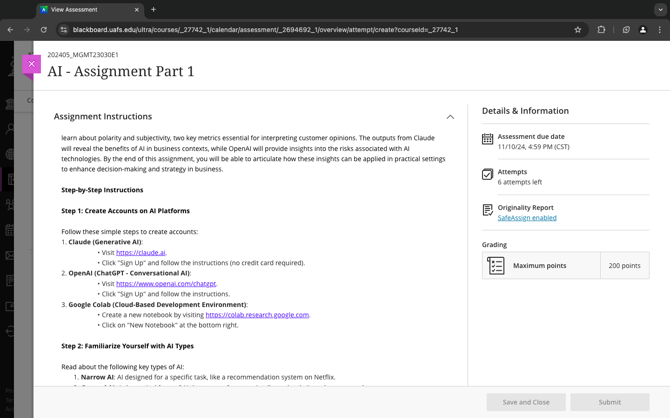Open the Grades icon in sidebar
This screenshot has height=418, width=670.
coord(10,281)
